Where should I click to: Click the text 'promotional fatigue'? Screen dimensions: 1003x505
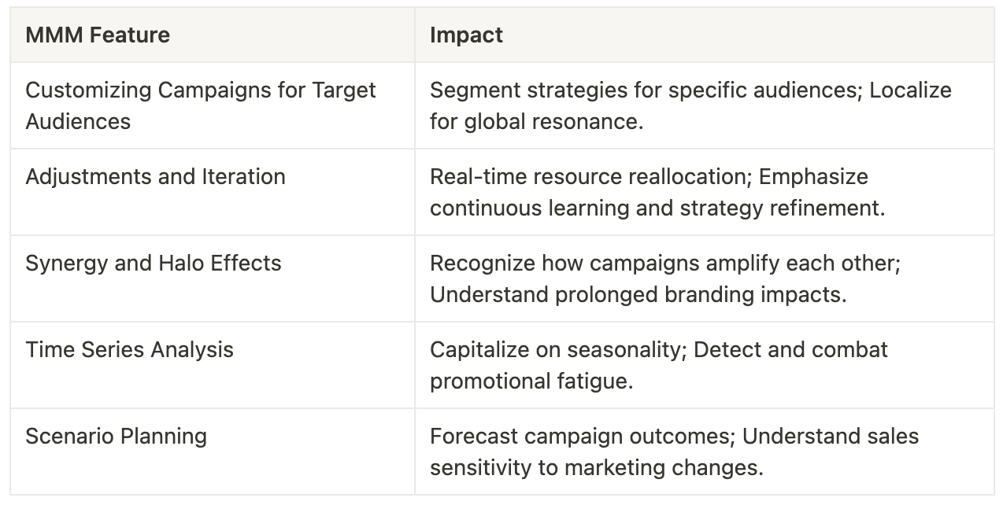click(x=531, y=381)
